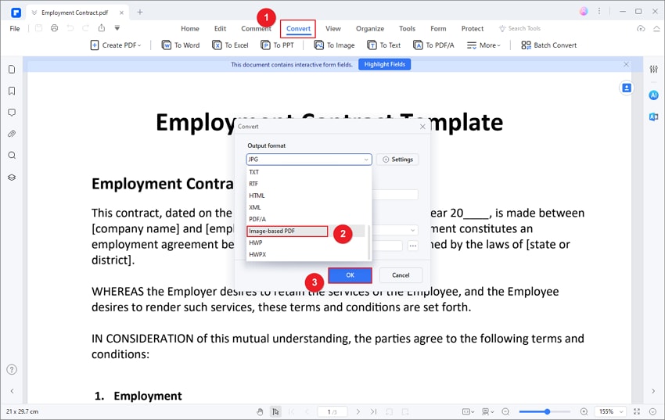Close the Employment Contract.pdf tab
Screen dimensions: 665x420
click(122, 13)
